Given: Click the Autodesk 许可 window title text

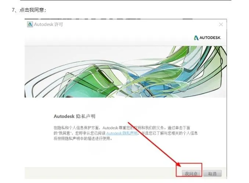Looking at the screenshot, I should tap(48, 25).
